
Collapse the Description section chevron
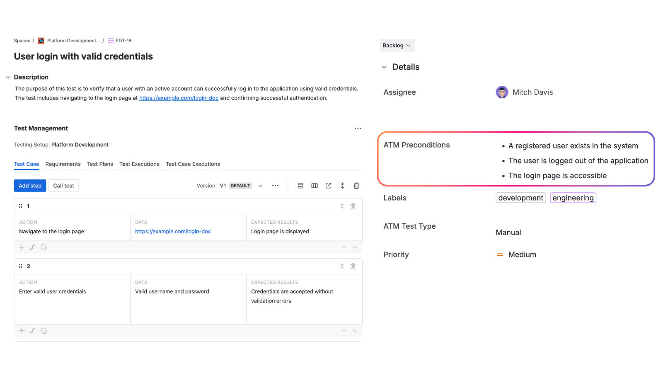click(x=7, y=77)
